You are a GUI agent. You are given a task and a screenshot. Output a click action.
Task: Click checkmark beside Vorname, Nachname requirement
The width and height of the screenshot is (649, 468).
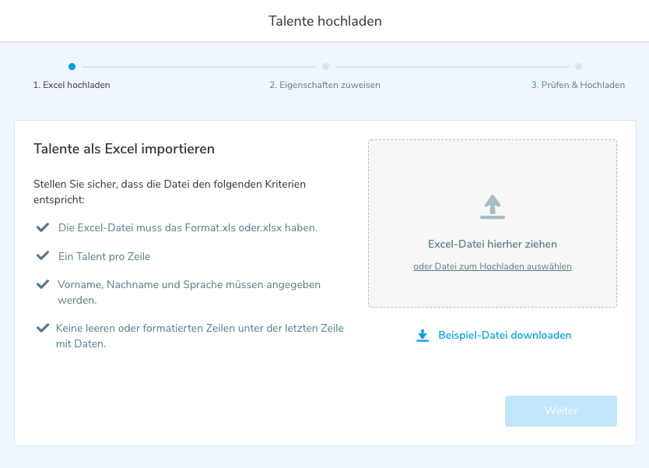coord(42,285)
